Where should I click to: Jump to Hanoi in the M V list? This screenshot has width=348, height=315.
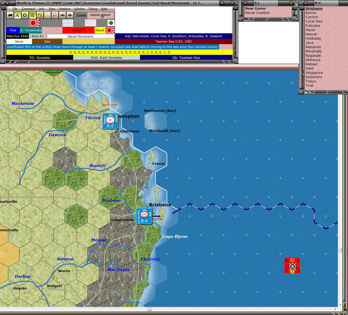[310, 30]
